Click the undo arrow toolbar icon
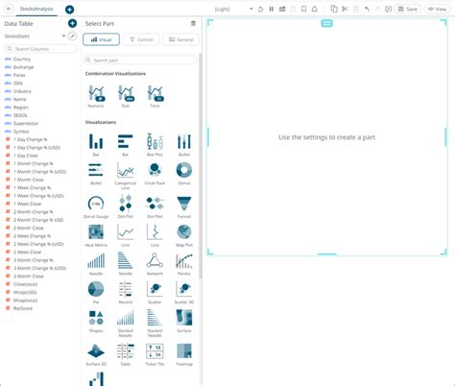Screen dimensions: 455x386 (x=367, y=9)
